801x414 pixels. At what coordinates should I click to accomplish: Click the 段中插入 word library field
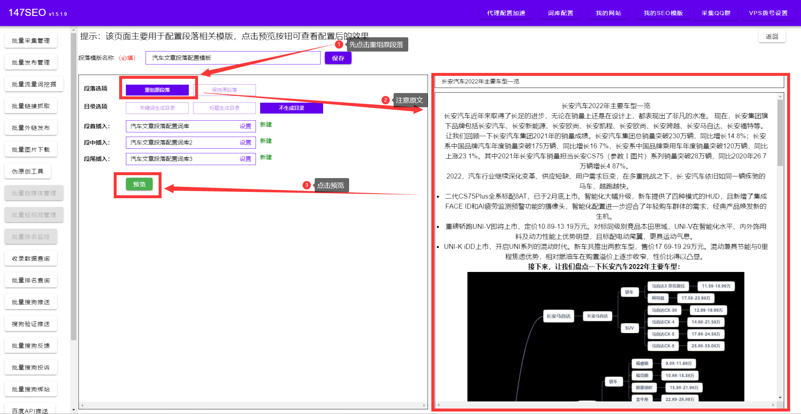tap(191, 142)
